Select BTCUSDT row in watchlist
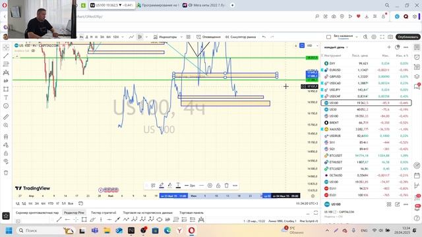 367,155
